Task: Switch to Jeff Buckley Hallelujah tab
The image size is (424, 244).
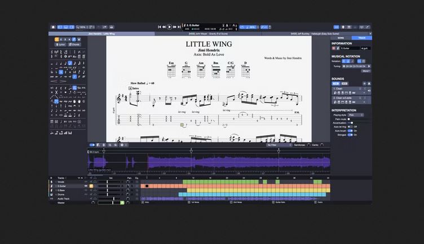Action: pos(315,34)
